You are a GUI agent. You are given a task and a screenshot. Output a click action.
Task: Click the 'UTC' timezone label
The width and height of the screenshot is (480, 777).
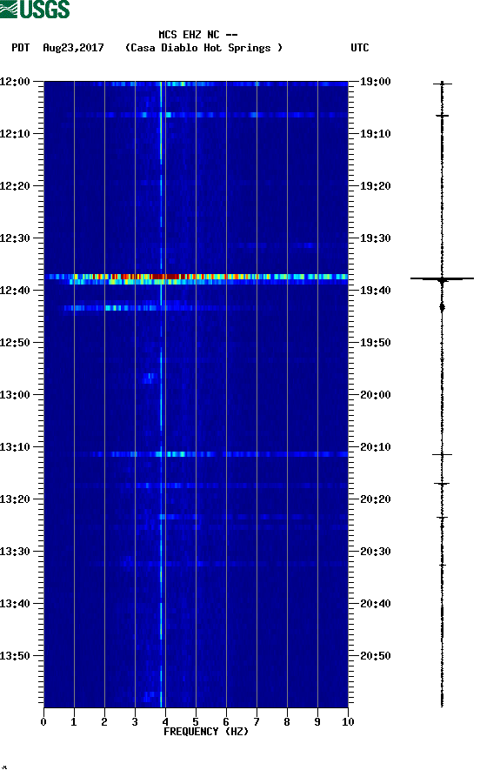click(360, 48)
